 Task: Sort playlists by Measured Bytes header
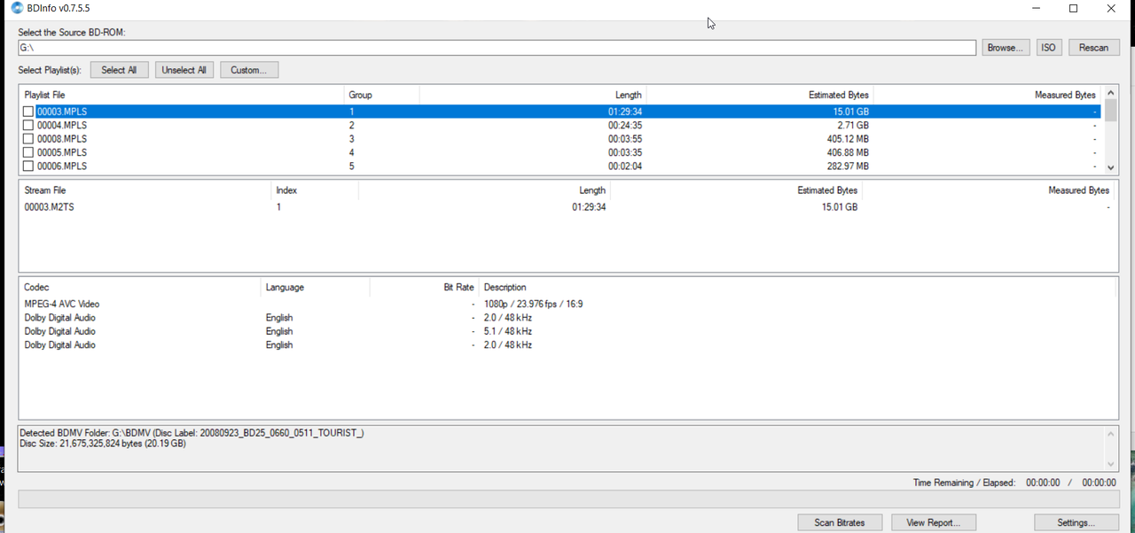(988, 95)
